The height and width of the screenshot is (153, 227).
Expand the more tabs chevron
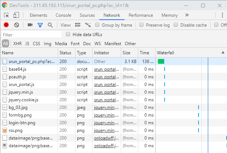click(x=187, y=15)
